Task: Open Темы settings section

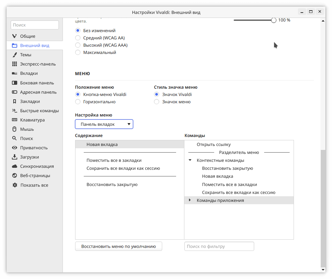Action: click(34, 55)
